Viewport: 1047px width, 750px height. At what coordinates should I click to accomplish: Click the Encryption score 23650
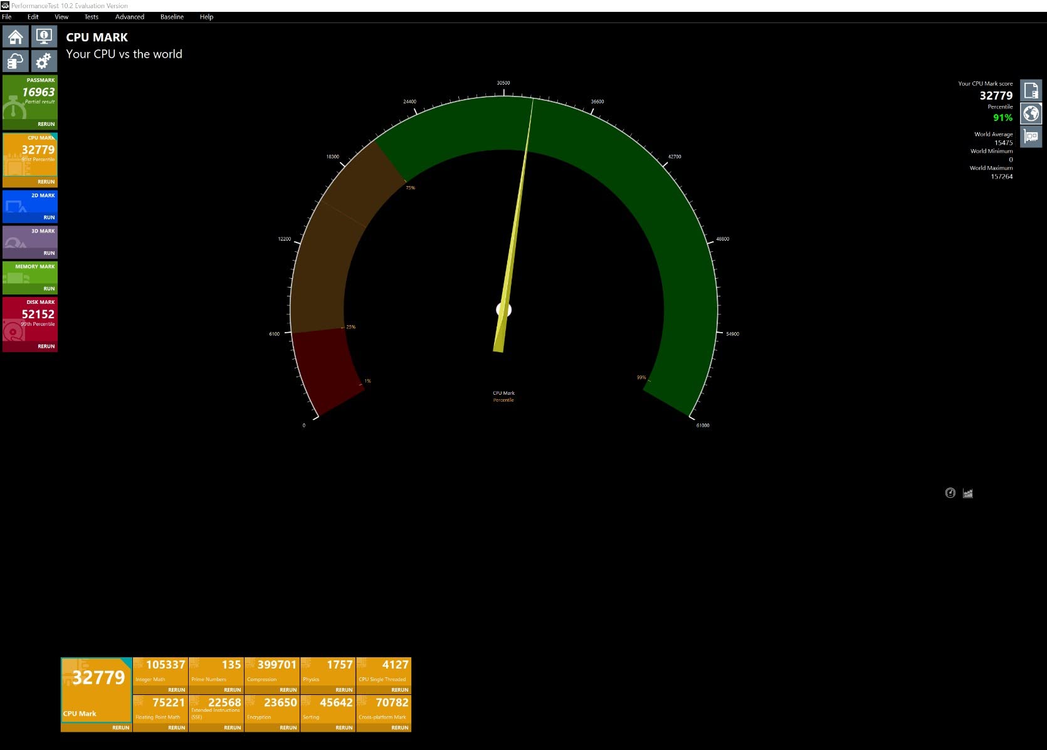pyautogui.click(x=280, y=703)
